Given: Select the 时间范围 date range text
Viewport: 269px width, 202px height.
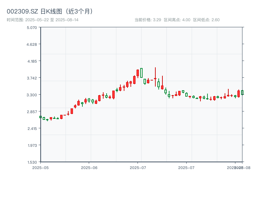Looking at the screenshot, I should pos(43,20).
